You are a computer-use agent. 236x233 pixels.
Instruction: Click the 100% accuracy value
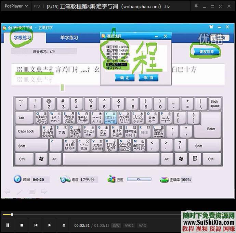tap(186, 180)
